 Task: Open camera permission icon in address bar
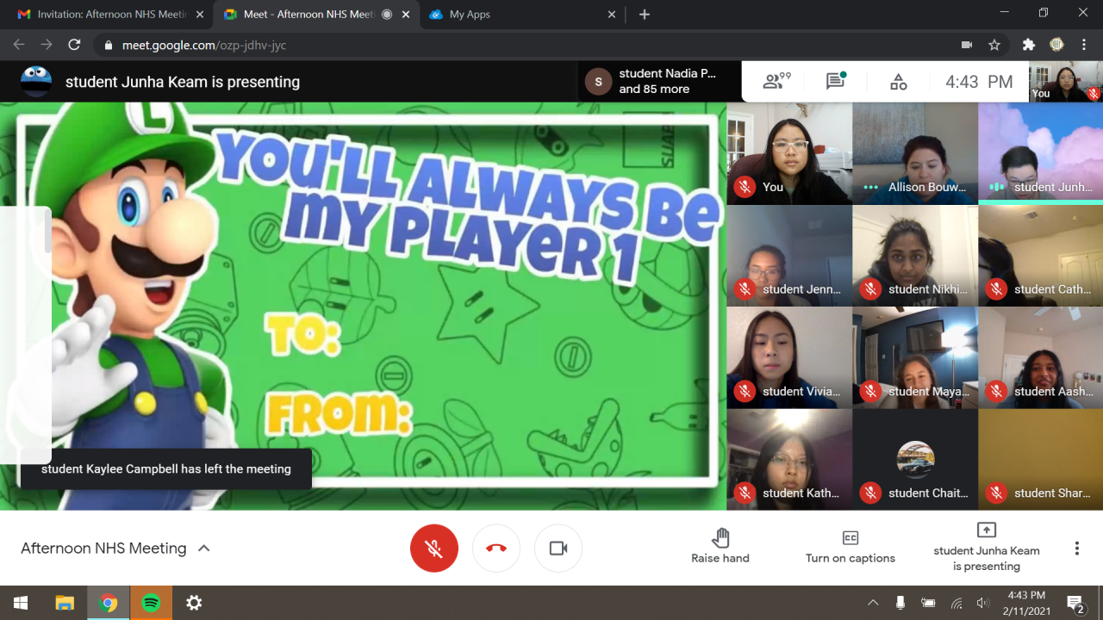click(x=967, y=45)
